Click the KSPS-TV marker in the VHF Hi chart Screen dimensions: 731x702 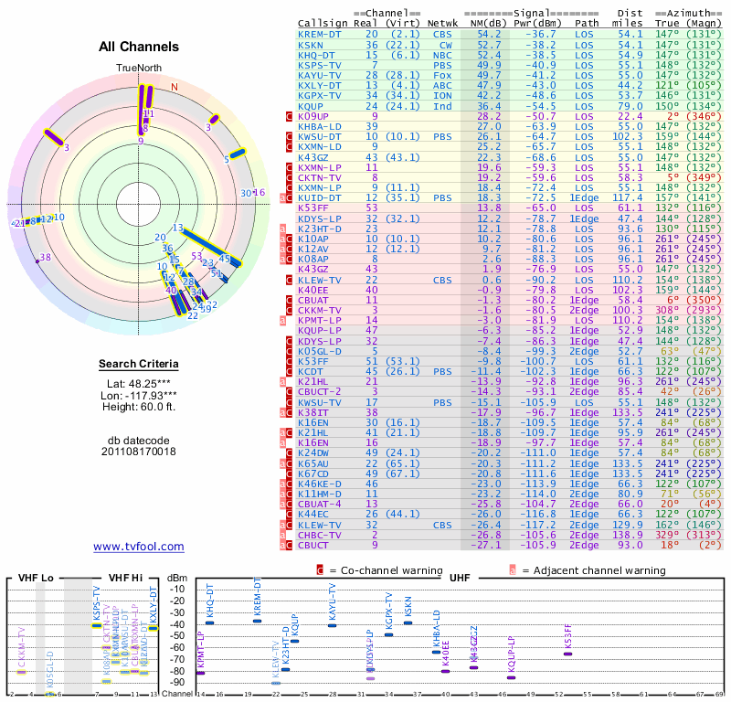[x=97, y=625]
